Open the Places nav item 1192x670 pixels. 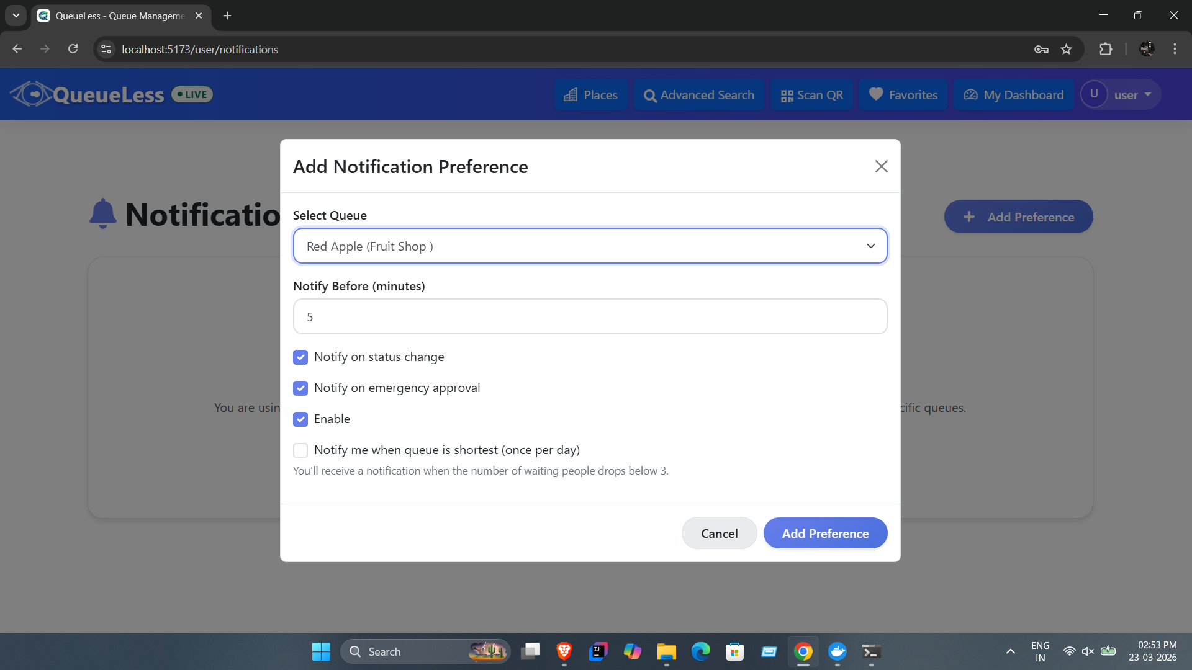click(x=590, y=95)
